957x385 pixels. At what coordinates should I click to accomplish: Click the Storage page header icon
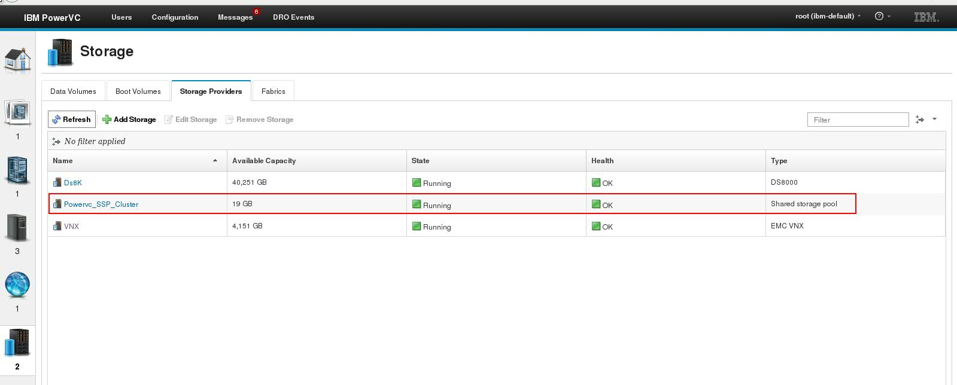60,52
